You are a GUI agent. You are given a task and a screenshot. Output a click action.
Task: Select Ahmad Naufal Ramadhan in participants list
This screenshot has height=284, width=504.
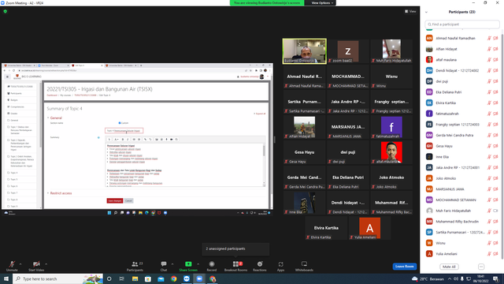coord(462,38)
